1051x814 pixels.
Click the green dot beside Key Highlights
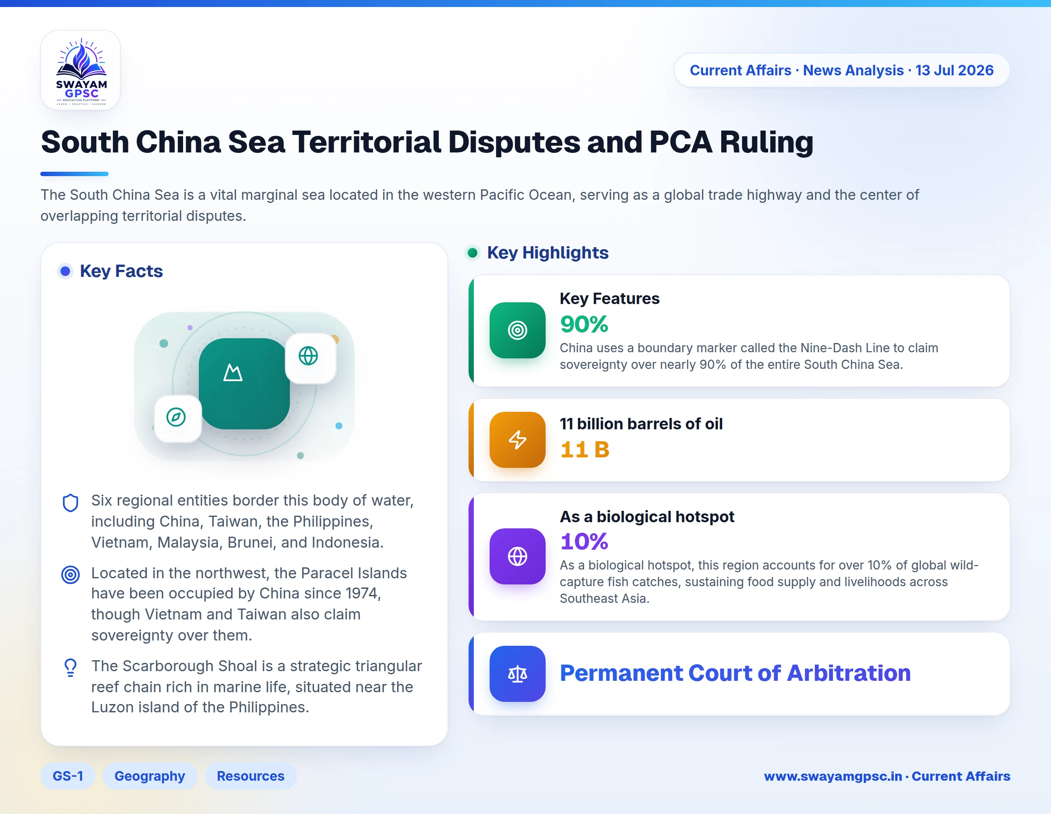coord(473,253)
